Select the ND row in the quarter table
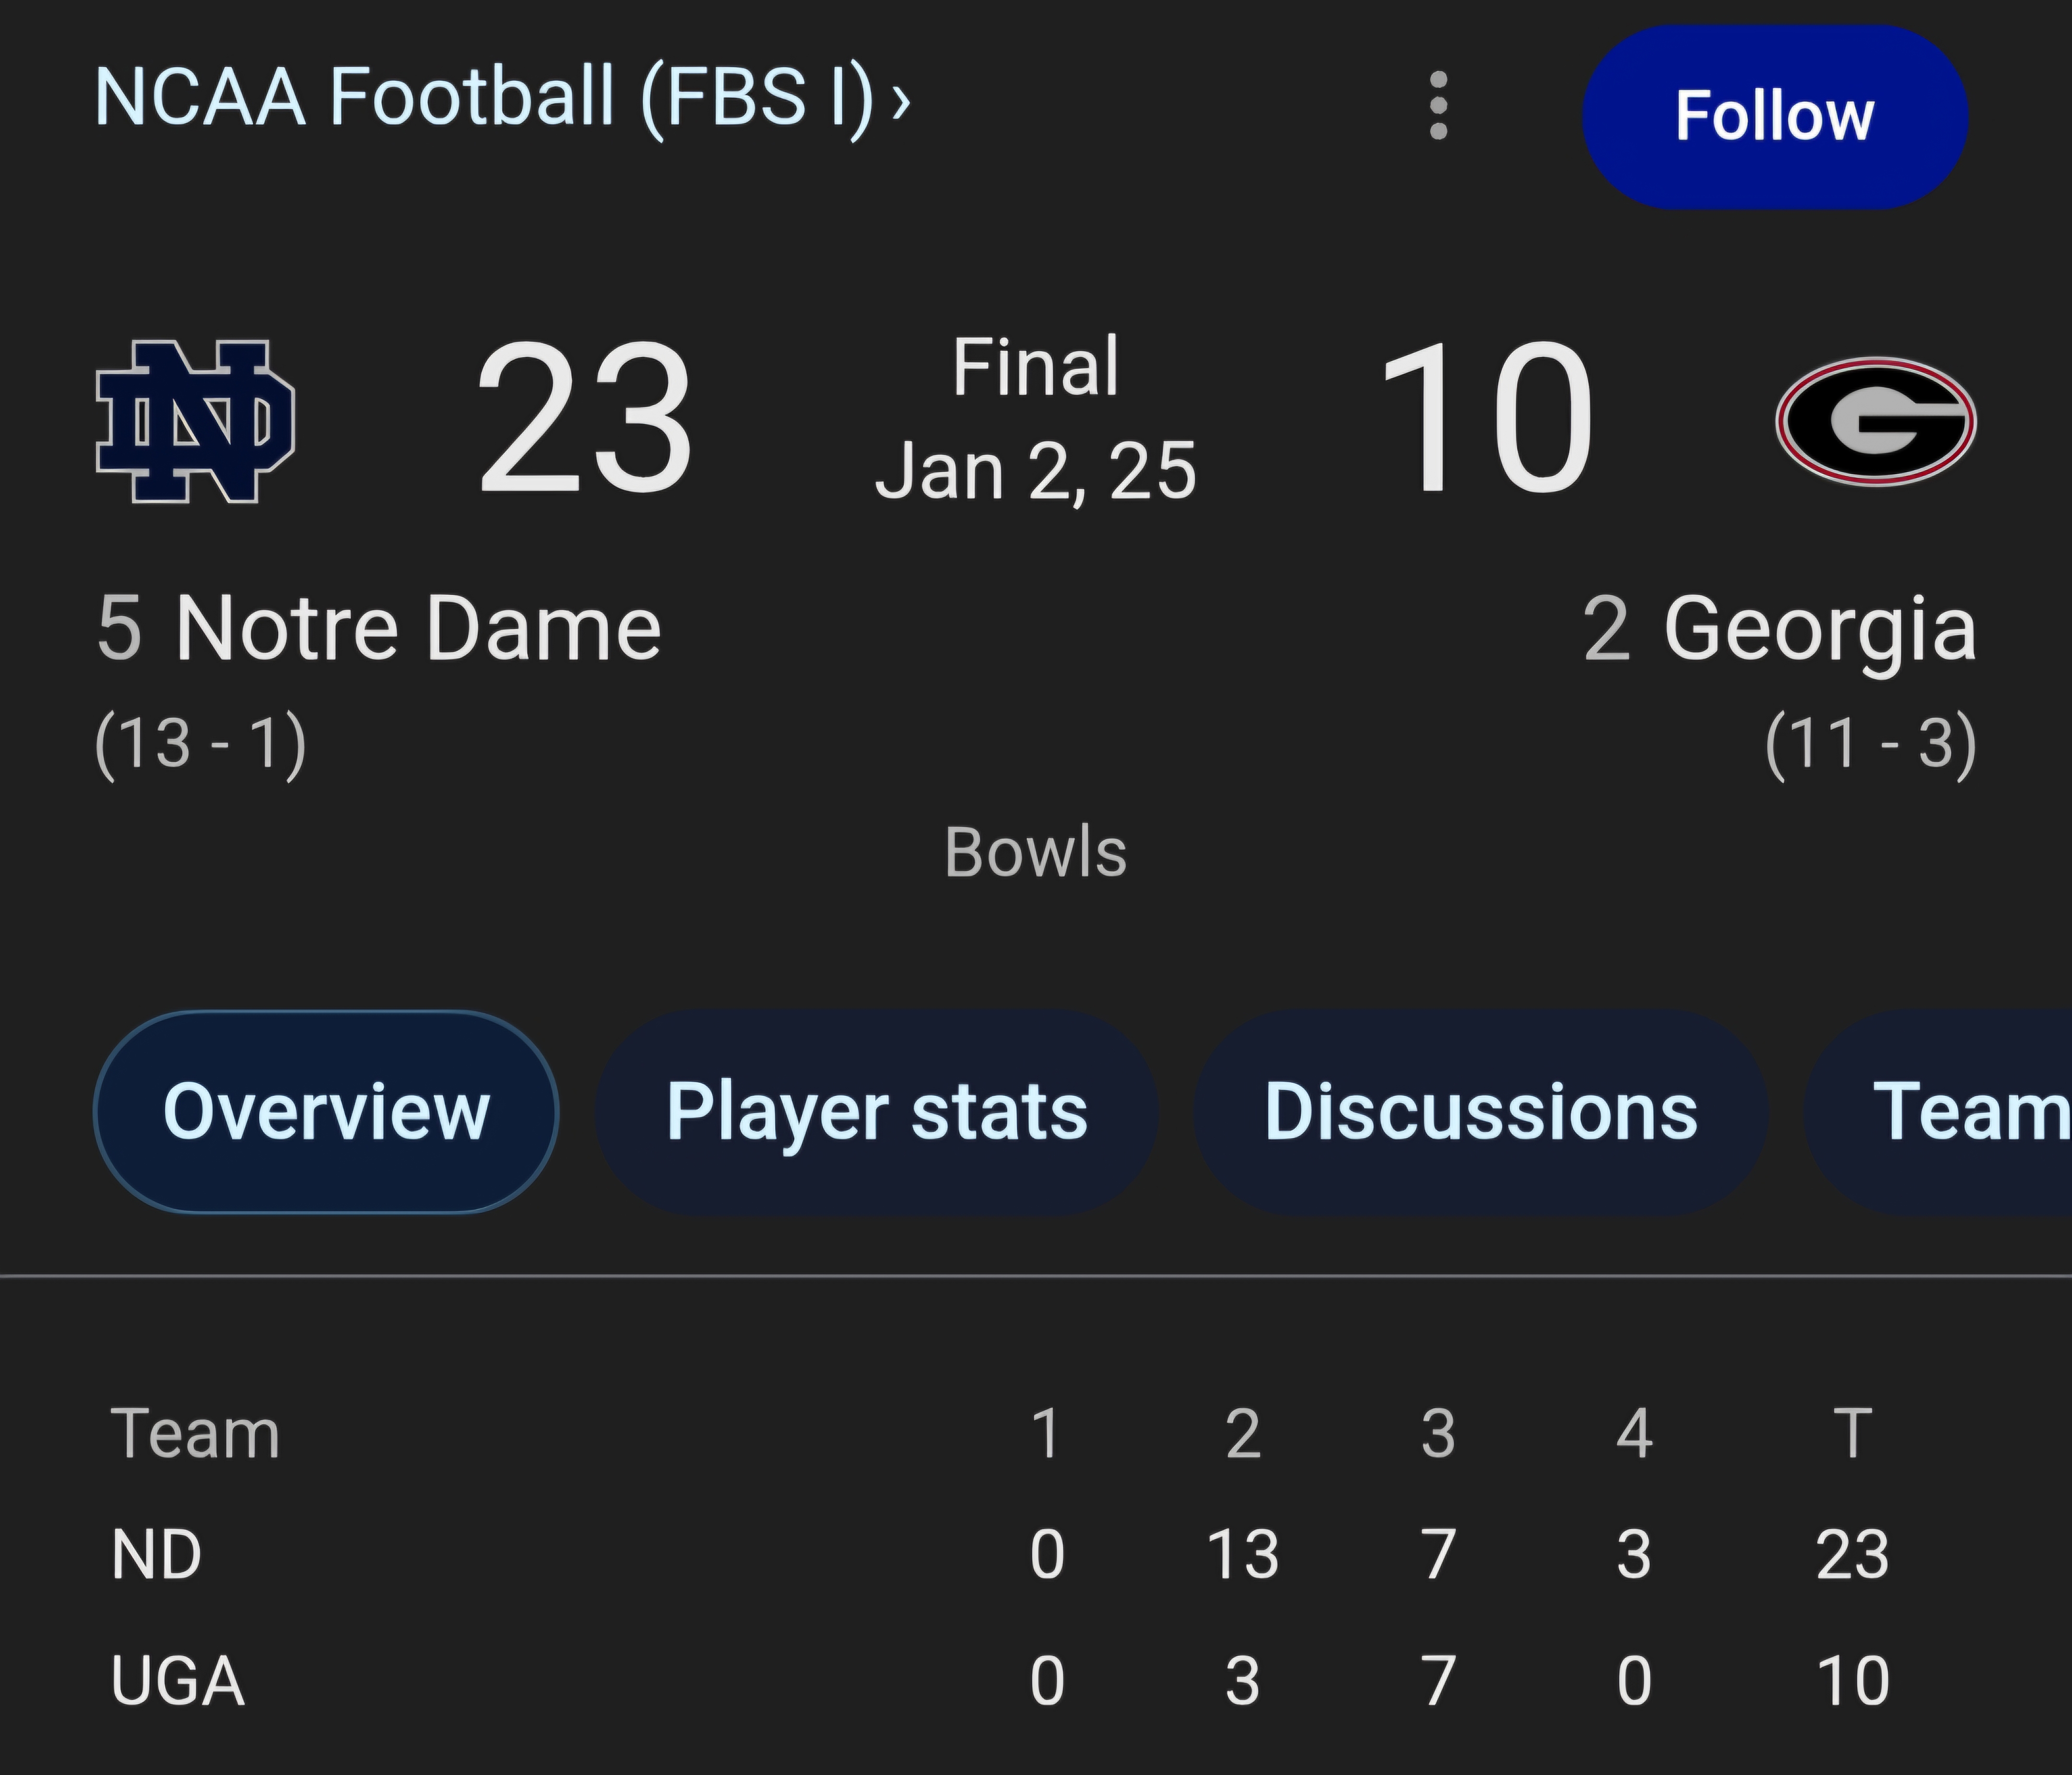2072x1775 pixels. pyautogui.click(x=1000, y=1555)
